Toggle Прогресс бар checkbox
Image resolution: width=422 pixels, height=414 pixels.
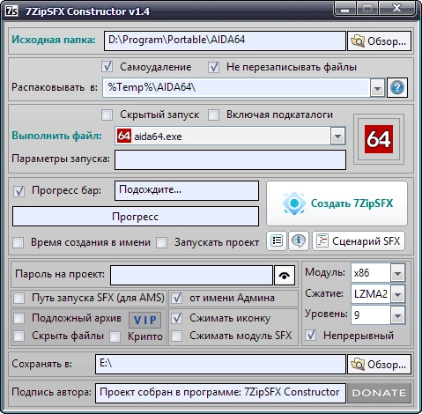pos(19,191)
